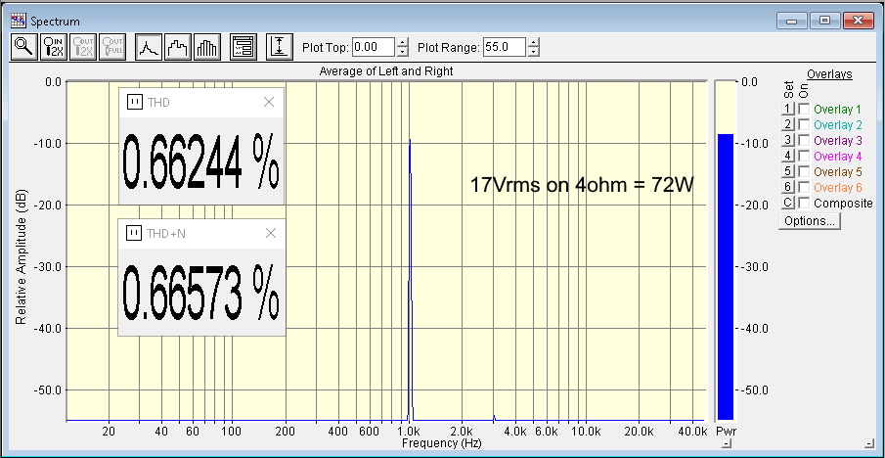Click the THD+N meter panel icon
The height and width of the screenshot is (458, 885).
point(136,233)
